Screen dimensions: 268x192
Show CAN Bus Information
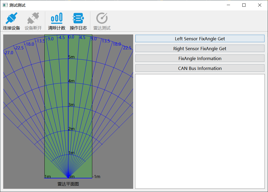(200, 68)
